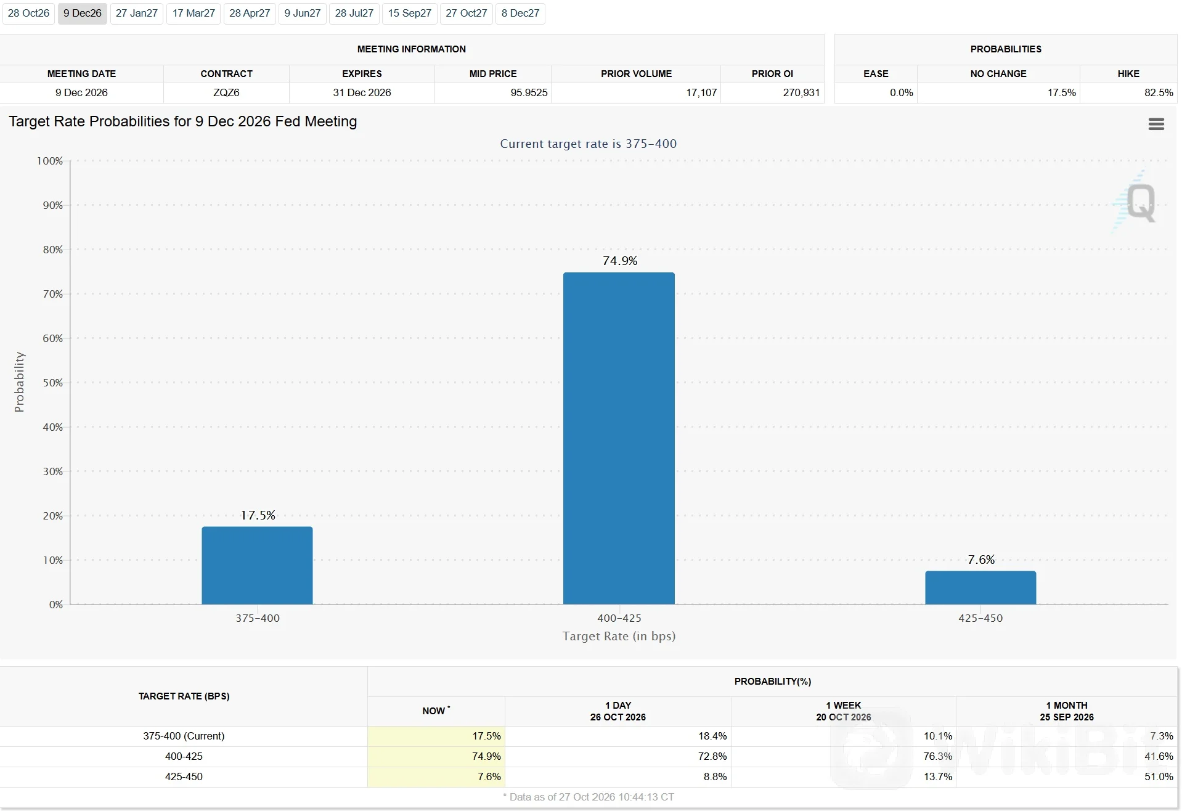
Task: Open the 9 Jun27 meeting tab
Action: [x=303, y=14]
